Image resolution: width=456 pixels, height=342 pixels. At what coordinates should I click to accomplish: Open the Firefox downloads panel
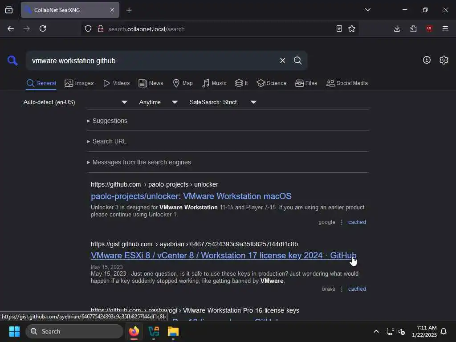click(x=397, y=28)
